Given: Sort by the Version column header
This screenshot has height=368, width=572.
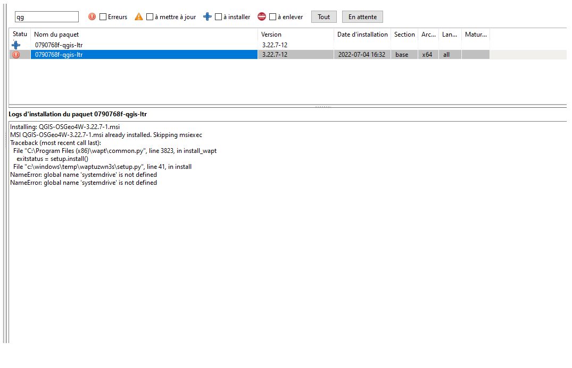Looking at the screenshot, I should [x=295, y=34].
